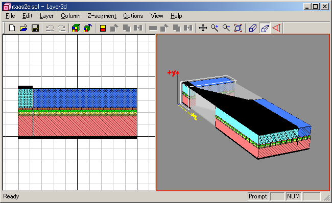The height and width of the screenshot is (203, 332).
Task: Click the colored cube with arrow icon
Action: click(x=88, y=28)
